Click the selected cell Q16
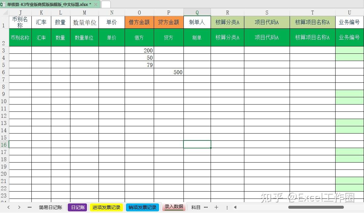 click(197, 144)
